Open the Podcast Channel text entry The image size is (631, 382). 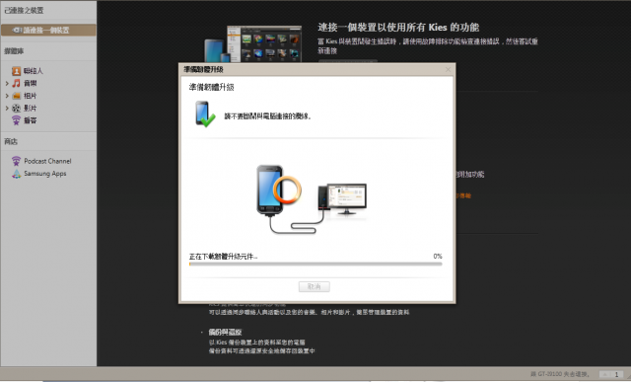tap(47, 161)
